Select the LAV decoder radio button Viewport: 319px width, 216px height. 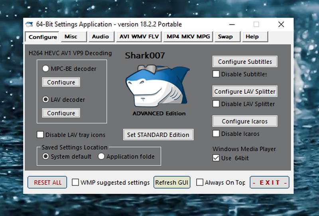tap(45, 99)
